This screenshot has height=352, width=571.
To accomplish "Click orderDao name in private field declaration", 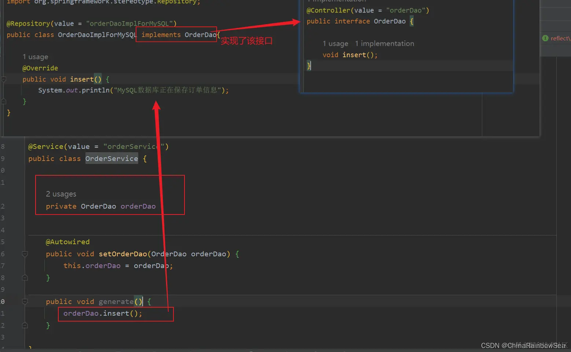I will [x=138, y=206].
